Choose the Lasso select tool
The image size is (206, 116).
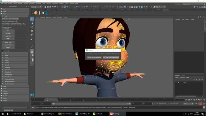click(x=32, y=23)
